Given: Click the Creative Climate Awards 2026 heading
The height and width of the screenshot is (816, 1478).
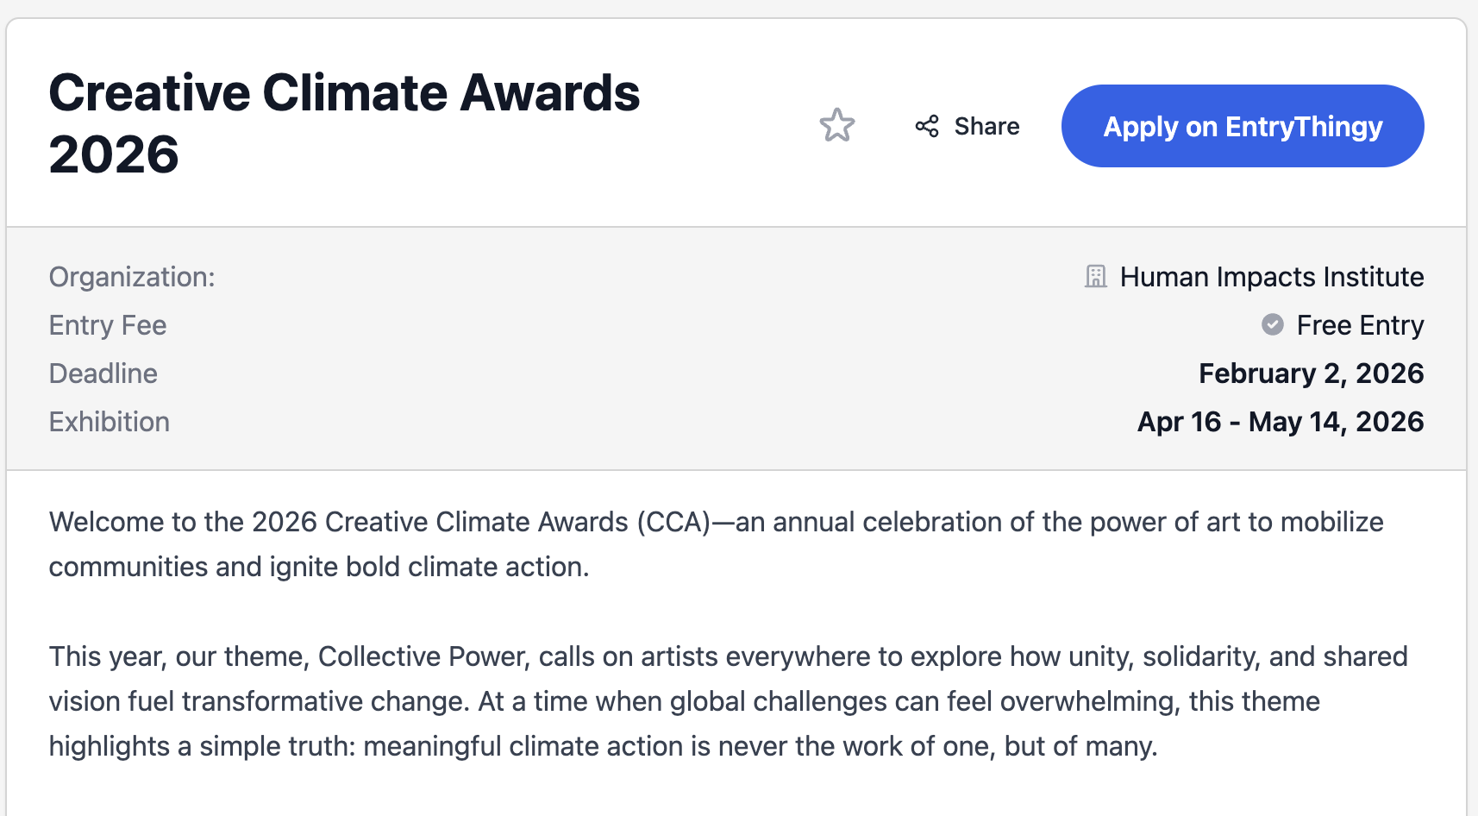Looking at the screenshot, I should coord(344,122).
